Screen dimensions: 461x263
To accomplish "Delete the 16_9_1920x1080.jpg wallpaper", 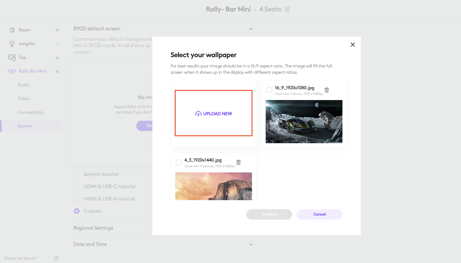I will click(x=326, y=89).
